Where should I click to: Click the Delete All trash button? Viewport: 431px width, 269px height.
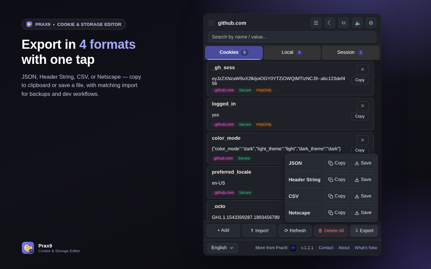click(x=331, y=230)
